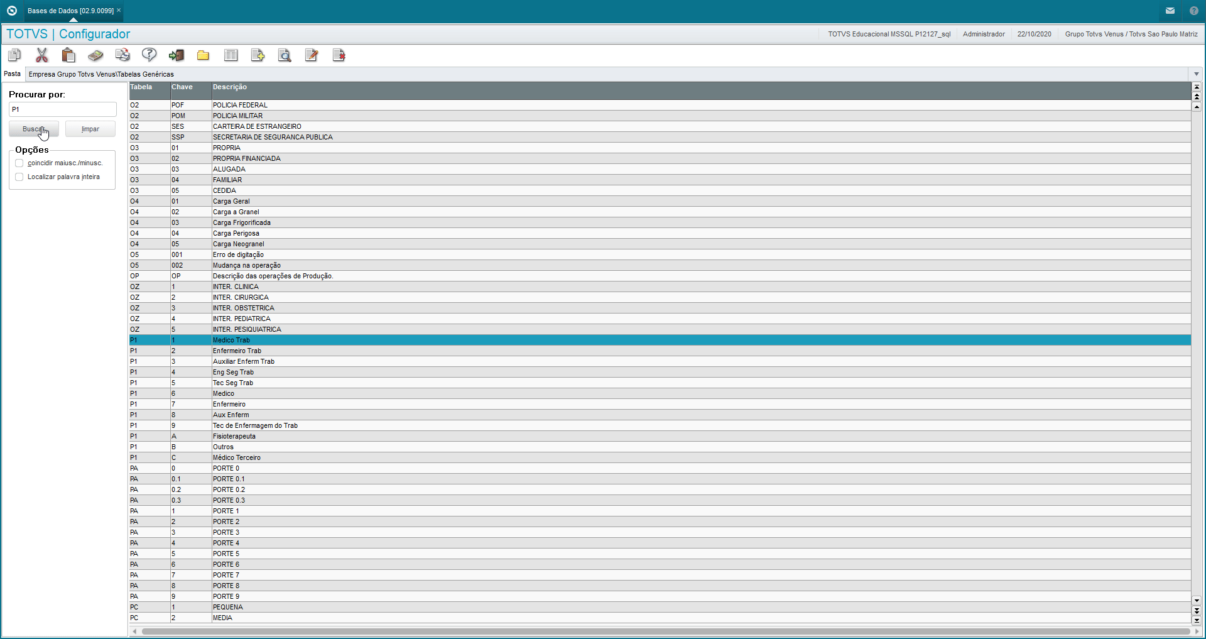Click the Cut scissors toolbar icon
Viewport: 1206px width, 639px height.
tap(41, 55)
